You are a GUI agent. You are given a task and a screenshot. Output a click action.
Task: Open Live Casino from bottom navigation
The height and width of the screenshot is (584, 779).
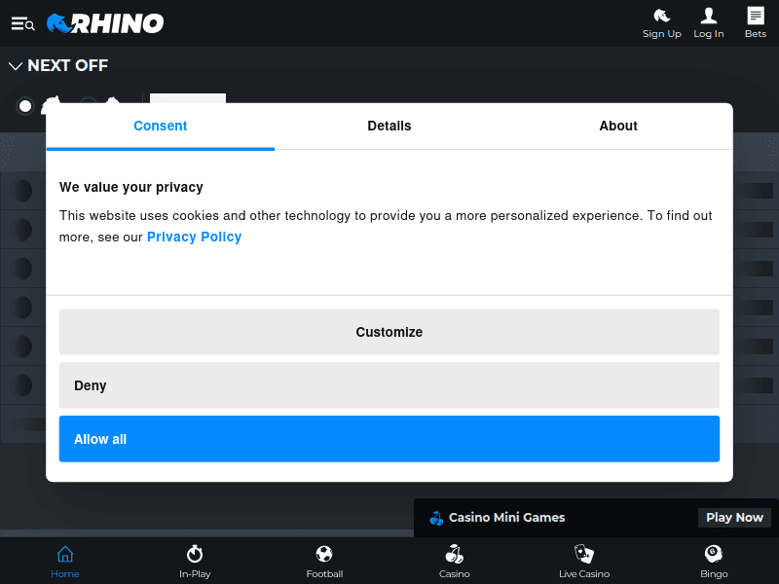pyautogui.click(x=584, y=562)
